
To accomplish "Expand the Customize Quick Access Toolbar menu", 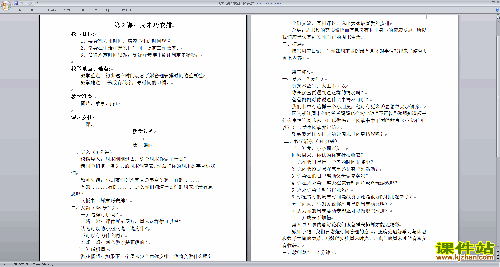I will 37,3.
